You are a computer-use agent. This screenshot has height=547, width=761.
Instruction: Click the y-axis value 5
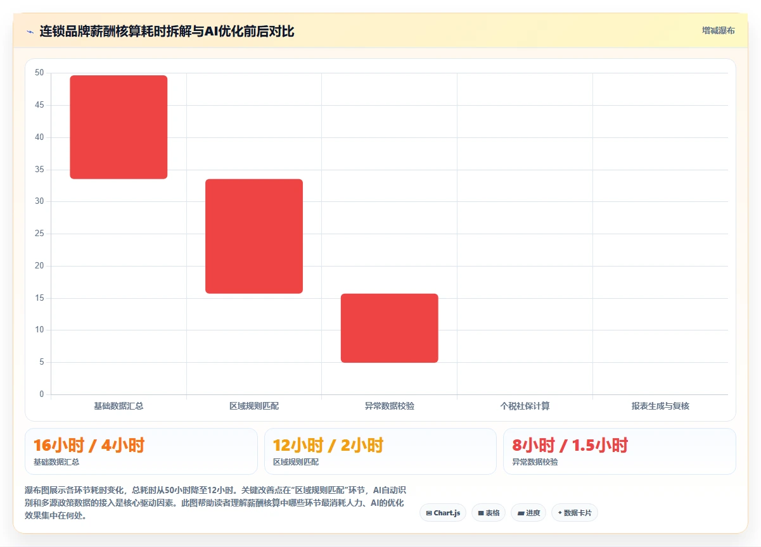[x=42, y=362]
